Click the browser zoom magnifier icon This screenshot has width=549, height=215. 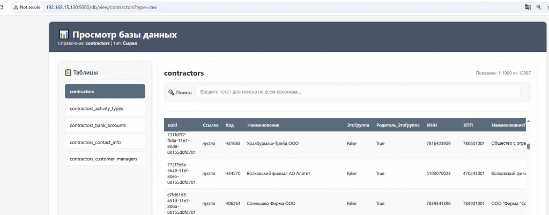538,8
